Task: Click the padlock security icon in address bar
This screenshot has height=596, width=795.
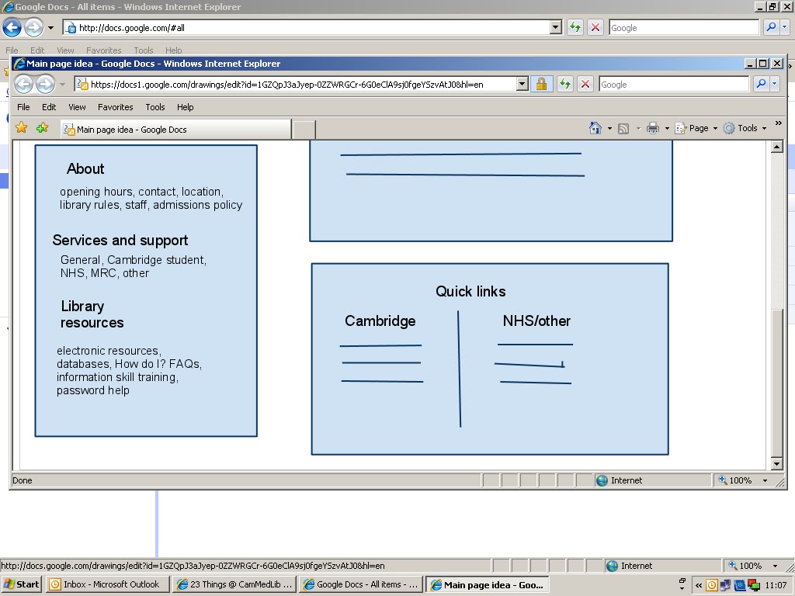Action: click(x=542, y=84)
